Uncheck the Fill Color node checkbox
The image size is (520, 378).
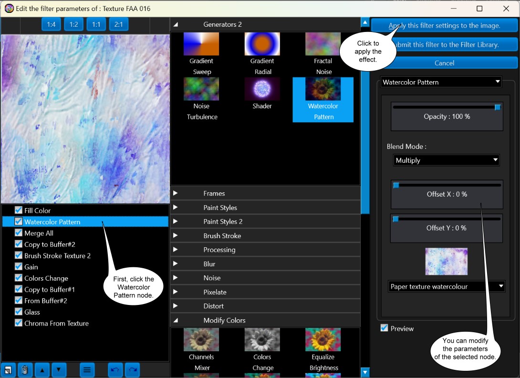click(x=19, y=210)
